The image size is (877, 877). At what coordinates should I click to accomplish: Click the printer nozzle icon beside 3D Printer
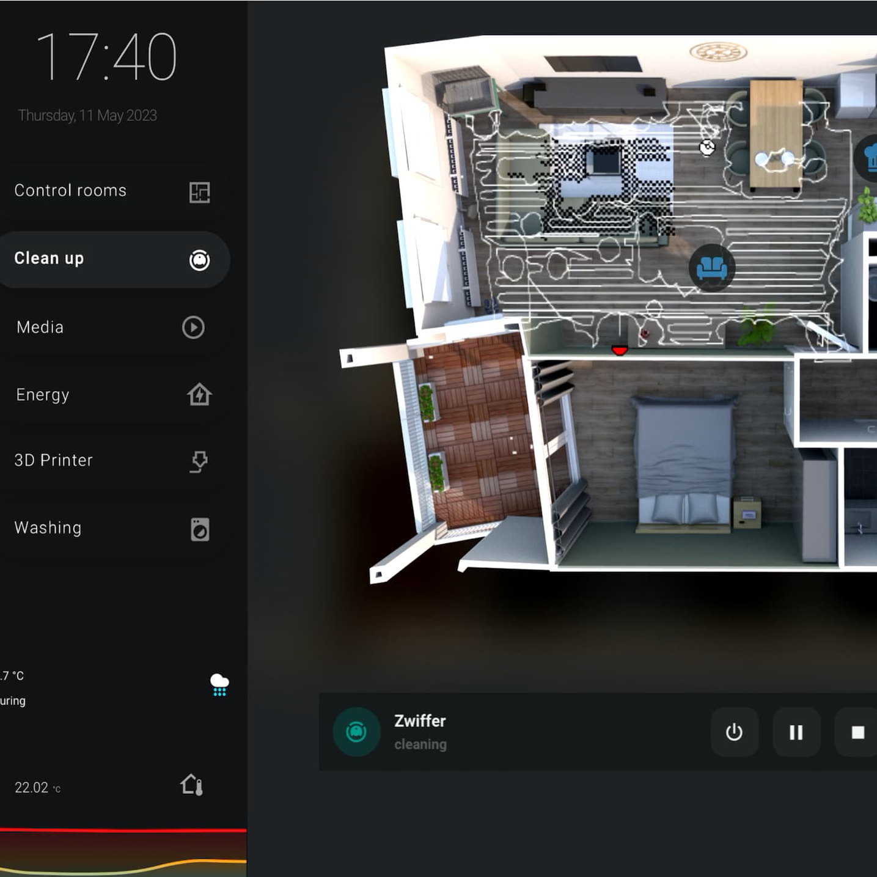click(199, 461)
